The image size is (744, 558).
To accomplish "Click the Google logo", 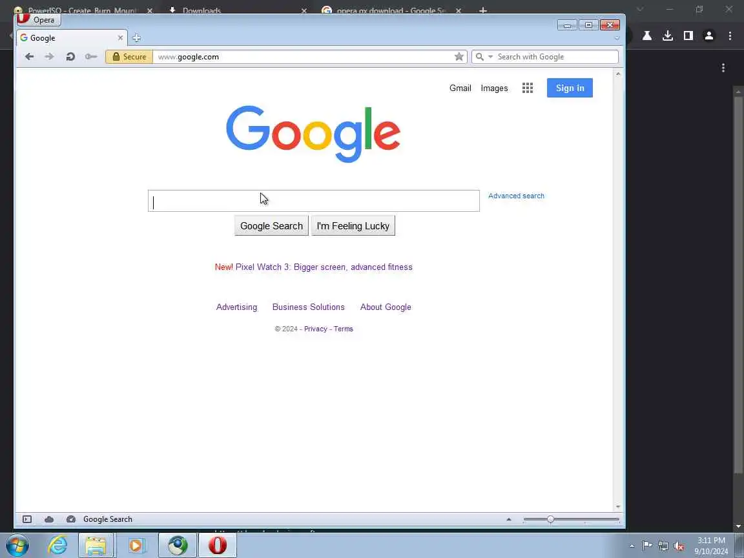I will coord(313,134).
